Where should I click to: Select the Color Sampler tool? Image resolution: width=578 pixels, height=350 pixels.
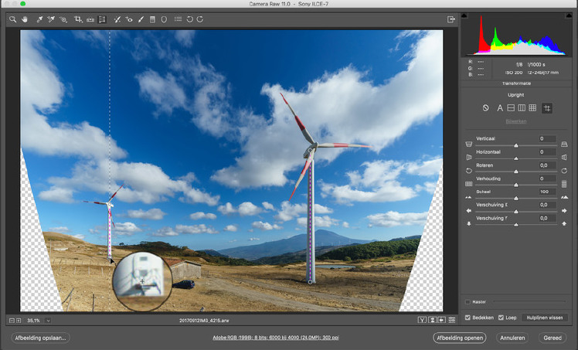pyautogui.click(x=51, y=19)
